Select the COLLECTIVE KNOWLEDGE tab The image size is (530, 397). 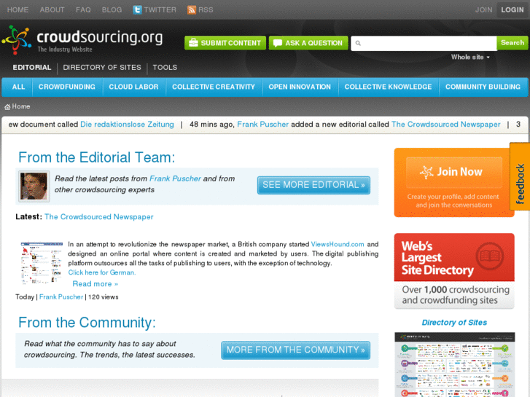click(x=388, y=87)
